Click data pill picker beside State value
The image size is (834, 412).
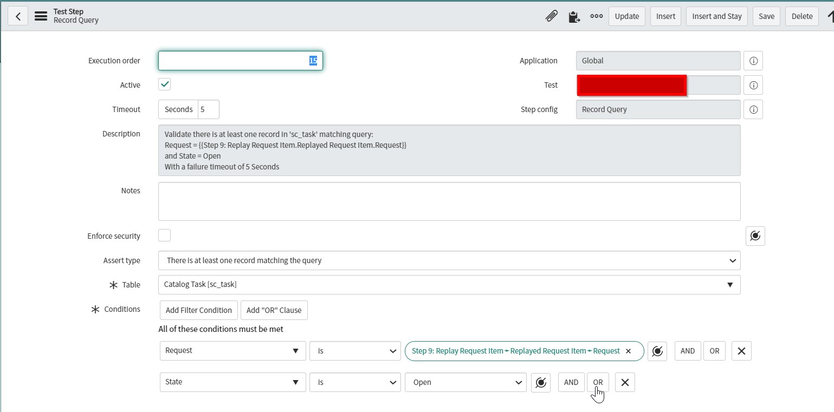[x=540, y=382]
